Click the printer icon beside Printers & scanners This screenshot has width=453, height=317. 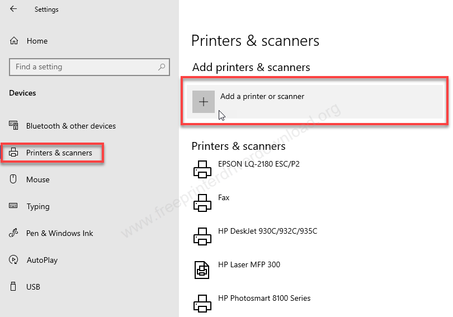14,153
